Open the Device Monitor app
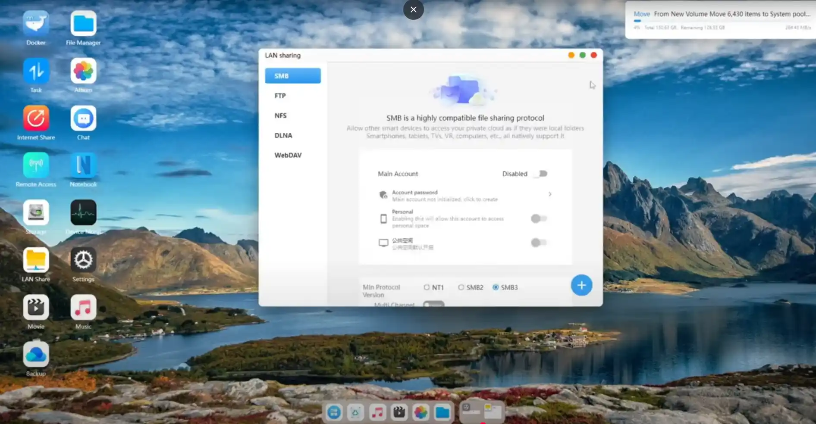The image size is (816, 424). click(83, 212)
